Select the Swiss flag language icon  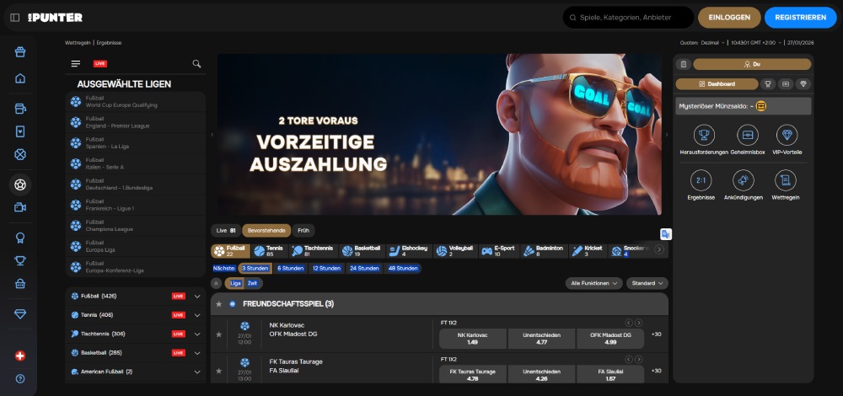point(20,356)
